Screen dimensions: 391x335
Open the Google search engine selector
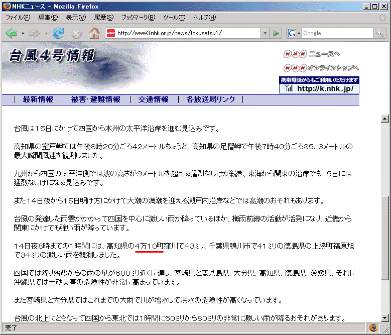294,33
